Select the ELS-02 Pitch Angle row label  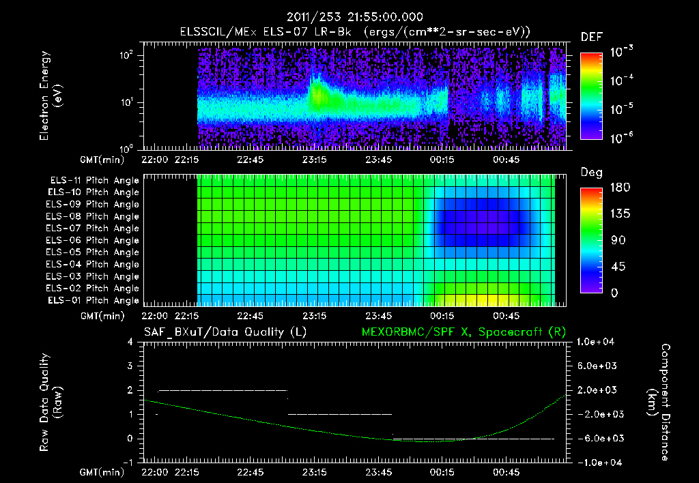pos(93,289)
